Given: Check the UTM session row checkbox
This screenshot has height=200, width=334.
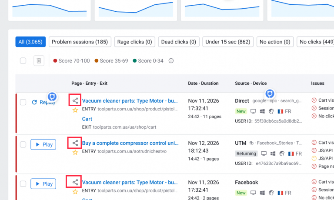Looking at the screenshot, I should coord(23,145).
